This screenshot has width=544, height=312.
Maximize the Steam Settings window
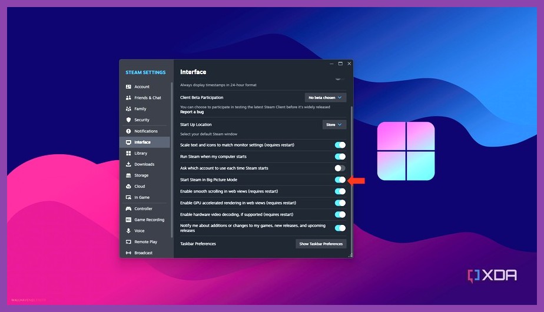pos(340,64)
